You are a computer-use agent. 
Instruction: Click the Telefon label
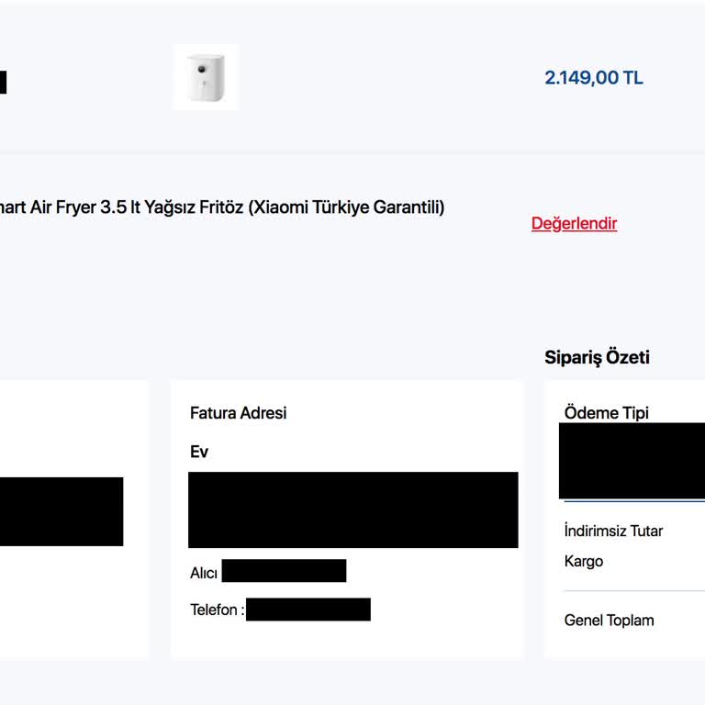click(x=217, y=610)
